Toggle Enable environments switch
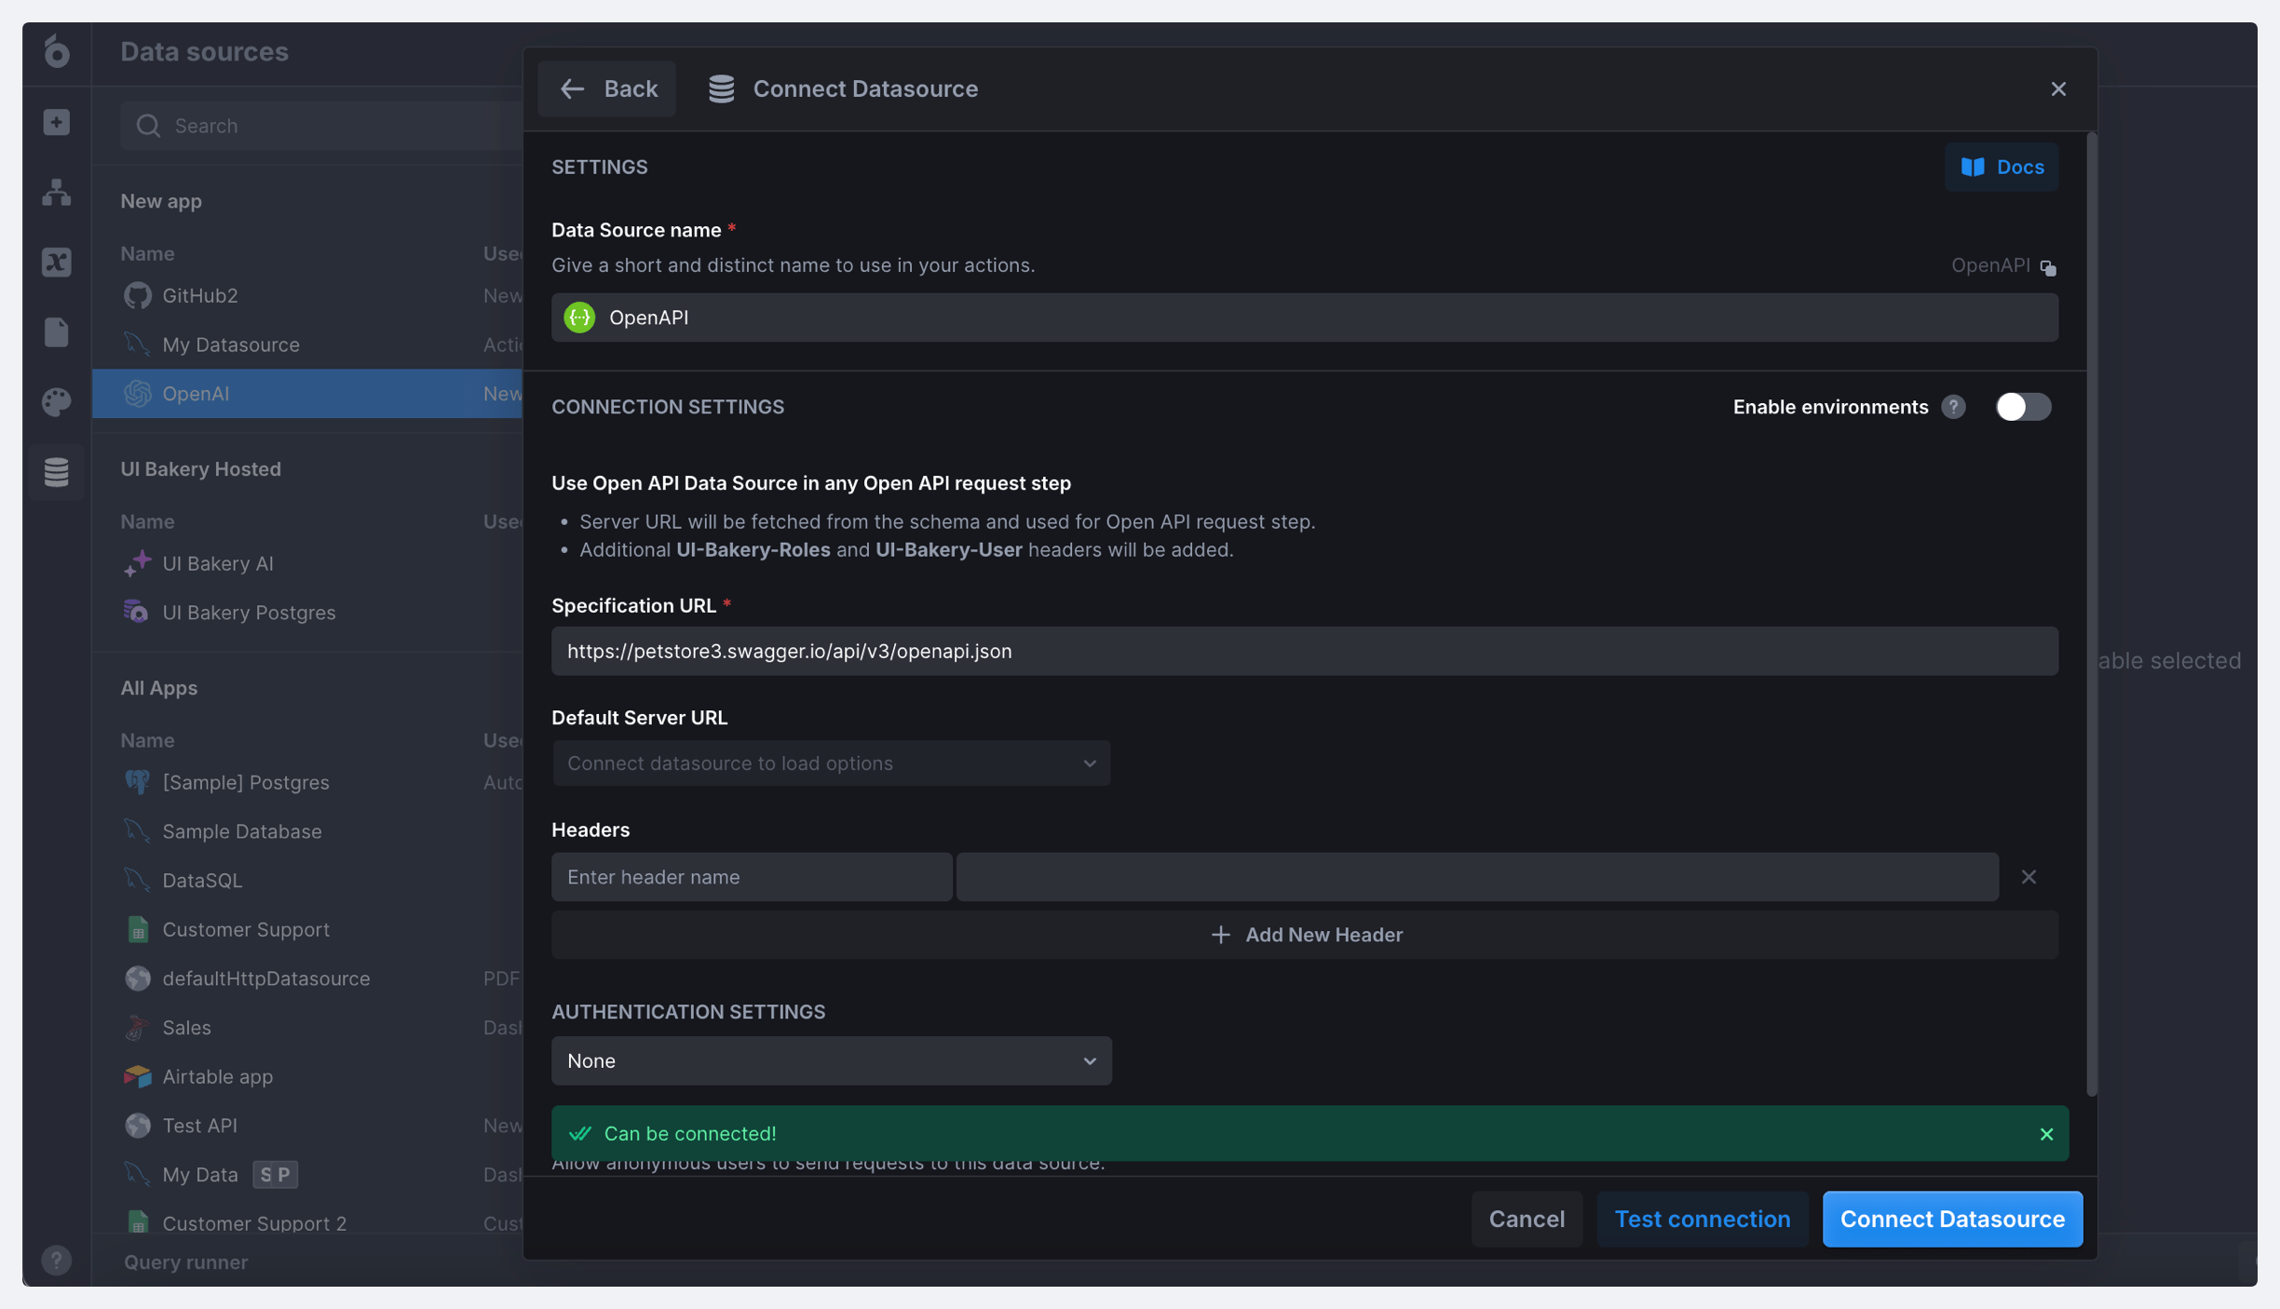Image resolution: width=2280 pixels, height=1309 pixels. pyautogui.click(x=2022, y=407)
